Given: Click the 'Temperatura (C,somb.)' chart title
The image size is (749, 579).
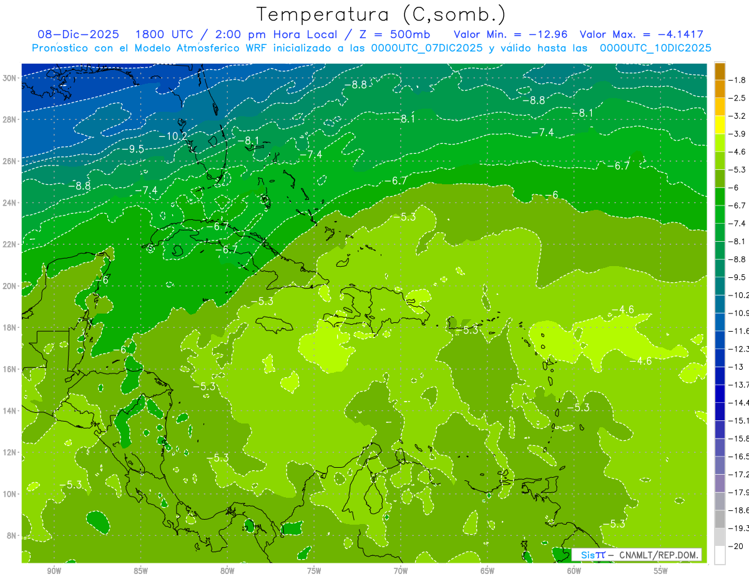Looking at the screenshot, I should point(381,14).
